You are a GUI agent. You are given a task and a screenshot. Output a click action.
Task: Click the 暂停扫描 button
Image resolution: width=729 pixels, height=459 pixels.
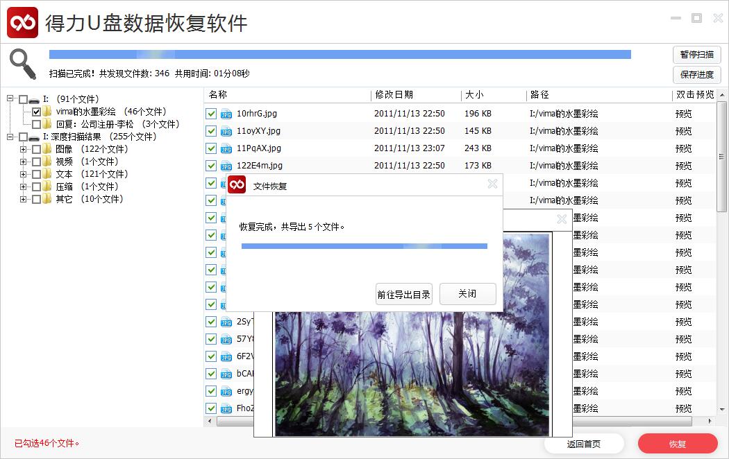696,55
